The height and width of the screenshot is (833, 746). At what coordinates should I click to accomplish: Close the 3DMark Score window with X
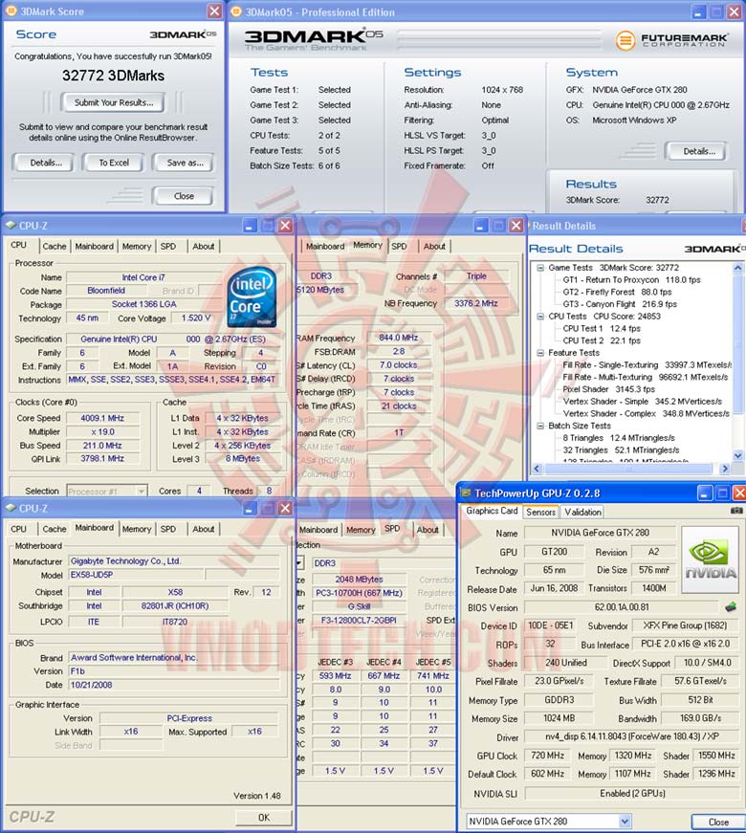click(214, 11)
